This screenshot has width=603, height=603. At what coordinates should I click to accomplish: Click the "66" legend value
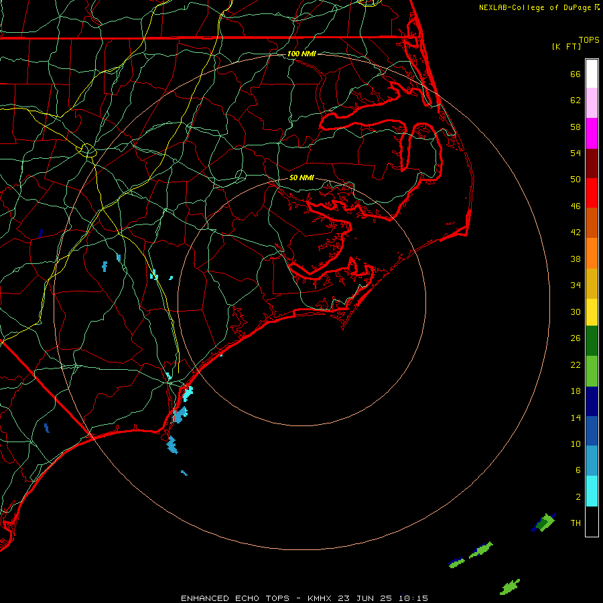(x=576, y=74)
